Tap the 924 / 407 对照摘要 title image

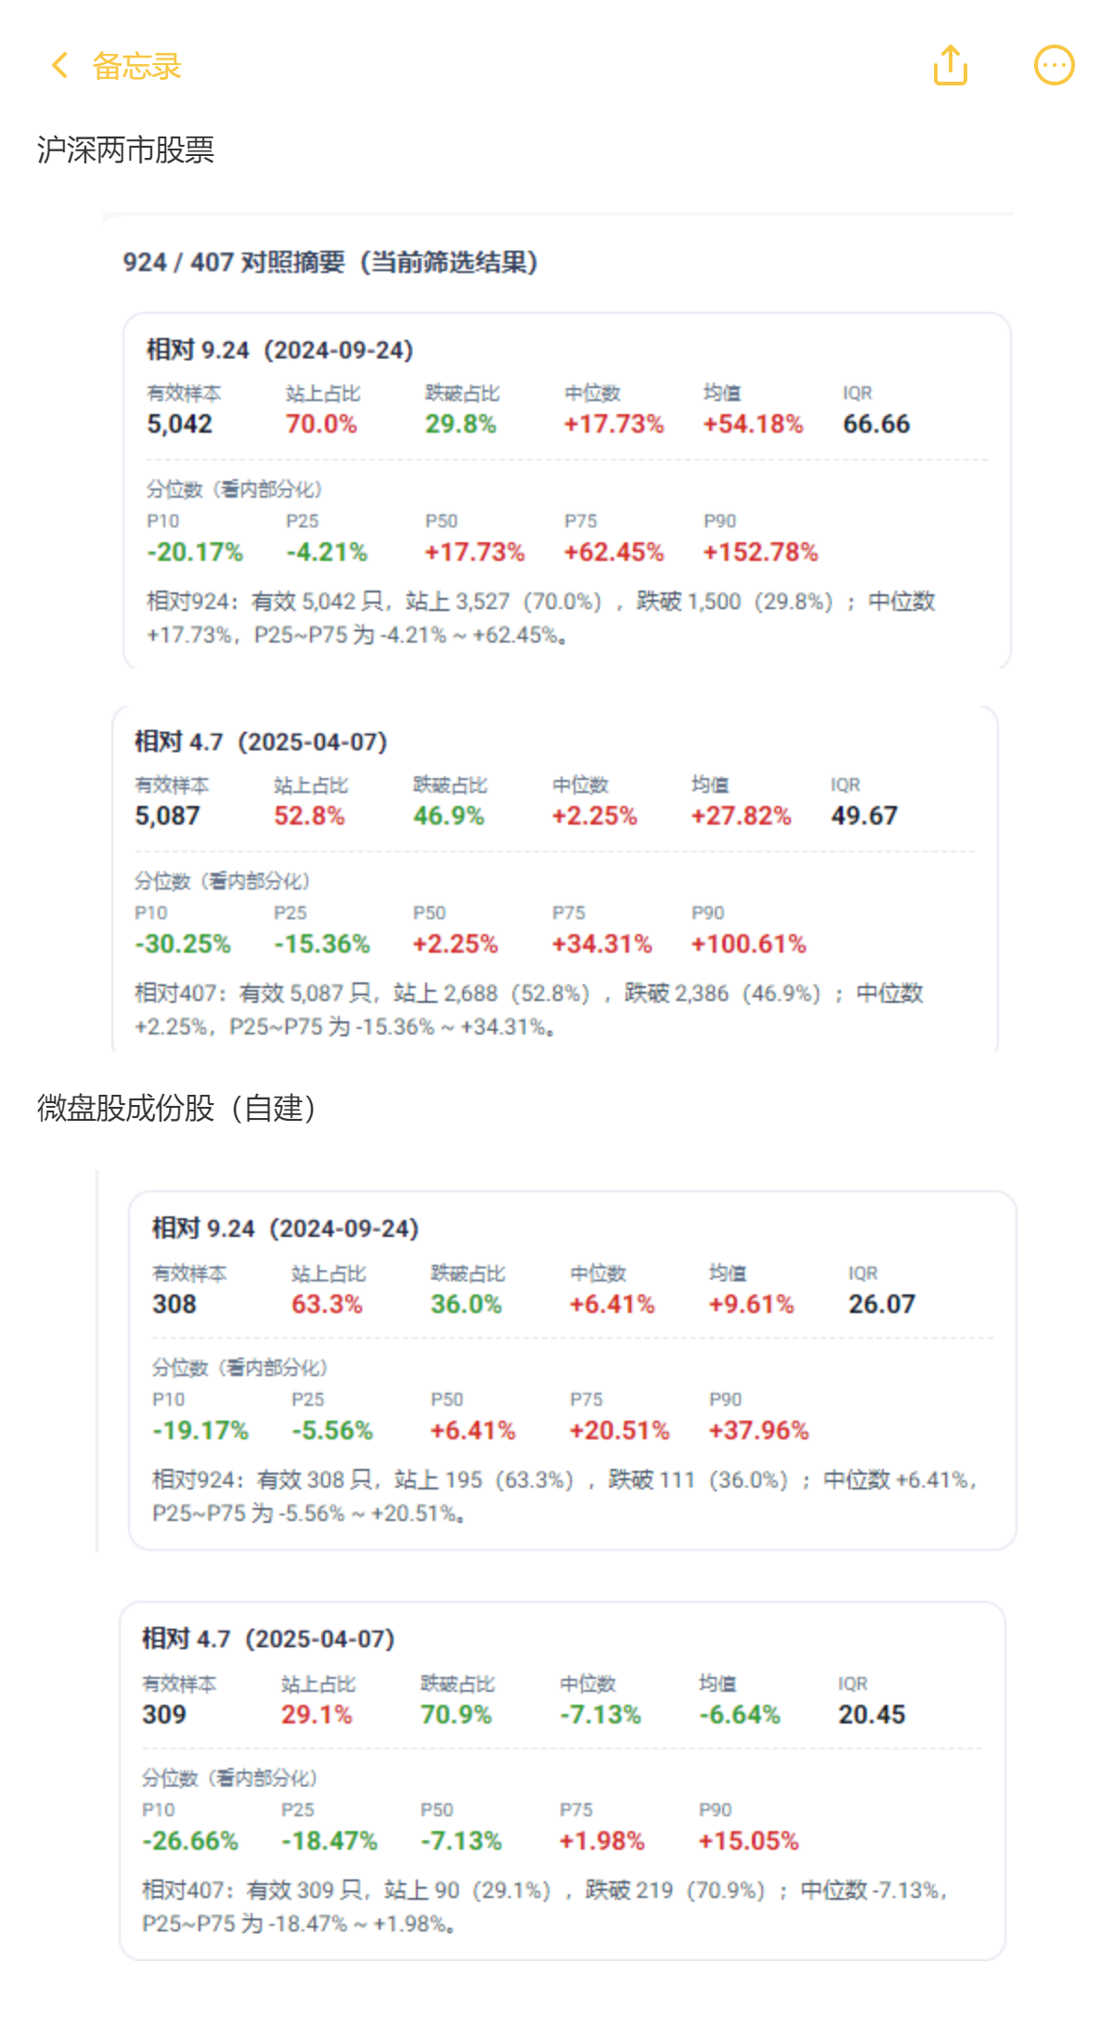pos(330,263)
